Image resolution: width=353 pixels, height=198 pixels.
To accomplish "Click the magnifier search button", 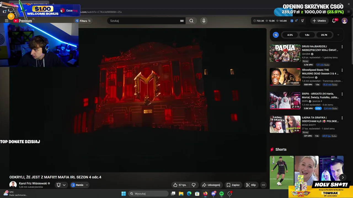I will 191,21.
